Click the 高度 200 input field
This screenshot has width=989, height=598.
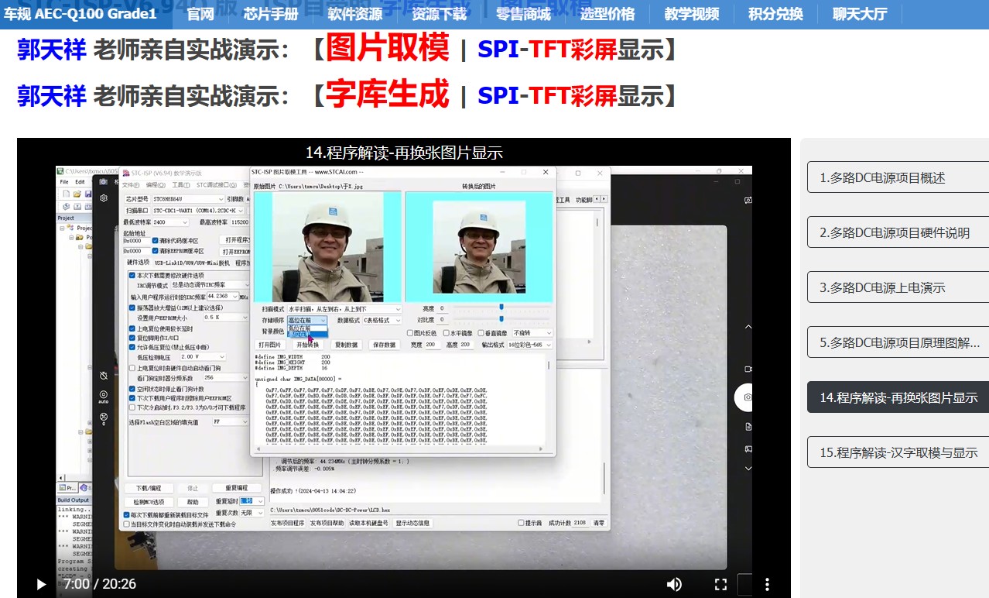[x=466, y=344]
